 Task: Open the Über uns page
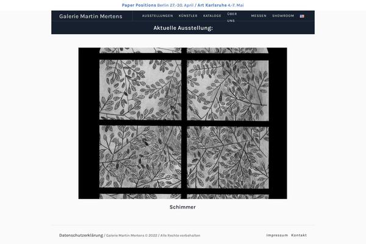click(x=232, y=17)
